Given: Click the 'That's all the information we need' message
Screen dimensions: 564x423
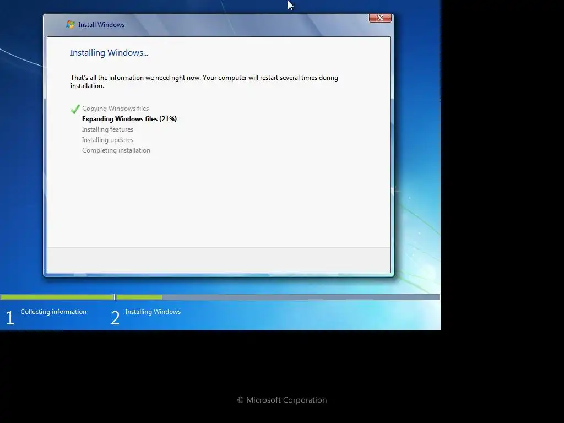Looking at the screenshot, I should point(204,82).
